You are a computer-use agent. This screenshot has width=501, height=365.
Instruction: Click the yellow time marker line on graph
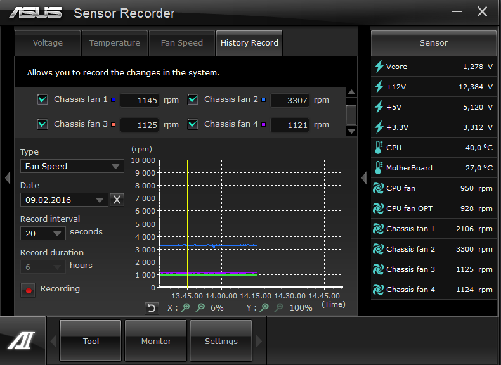coord(188,224)
